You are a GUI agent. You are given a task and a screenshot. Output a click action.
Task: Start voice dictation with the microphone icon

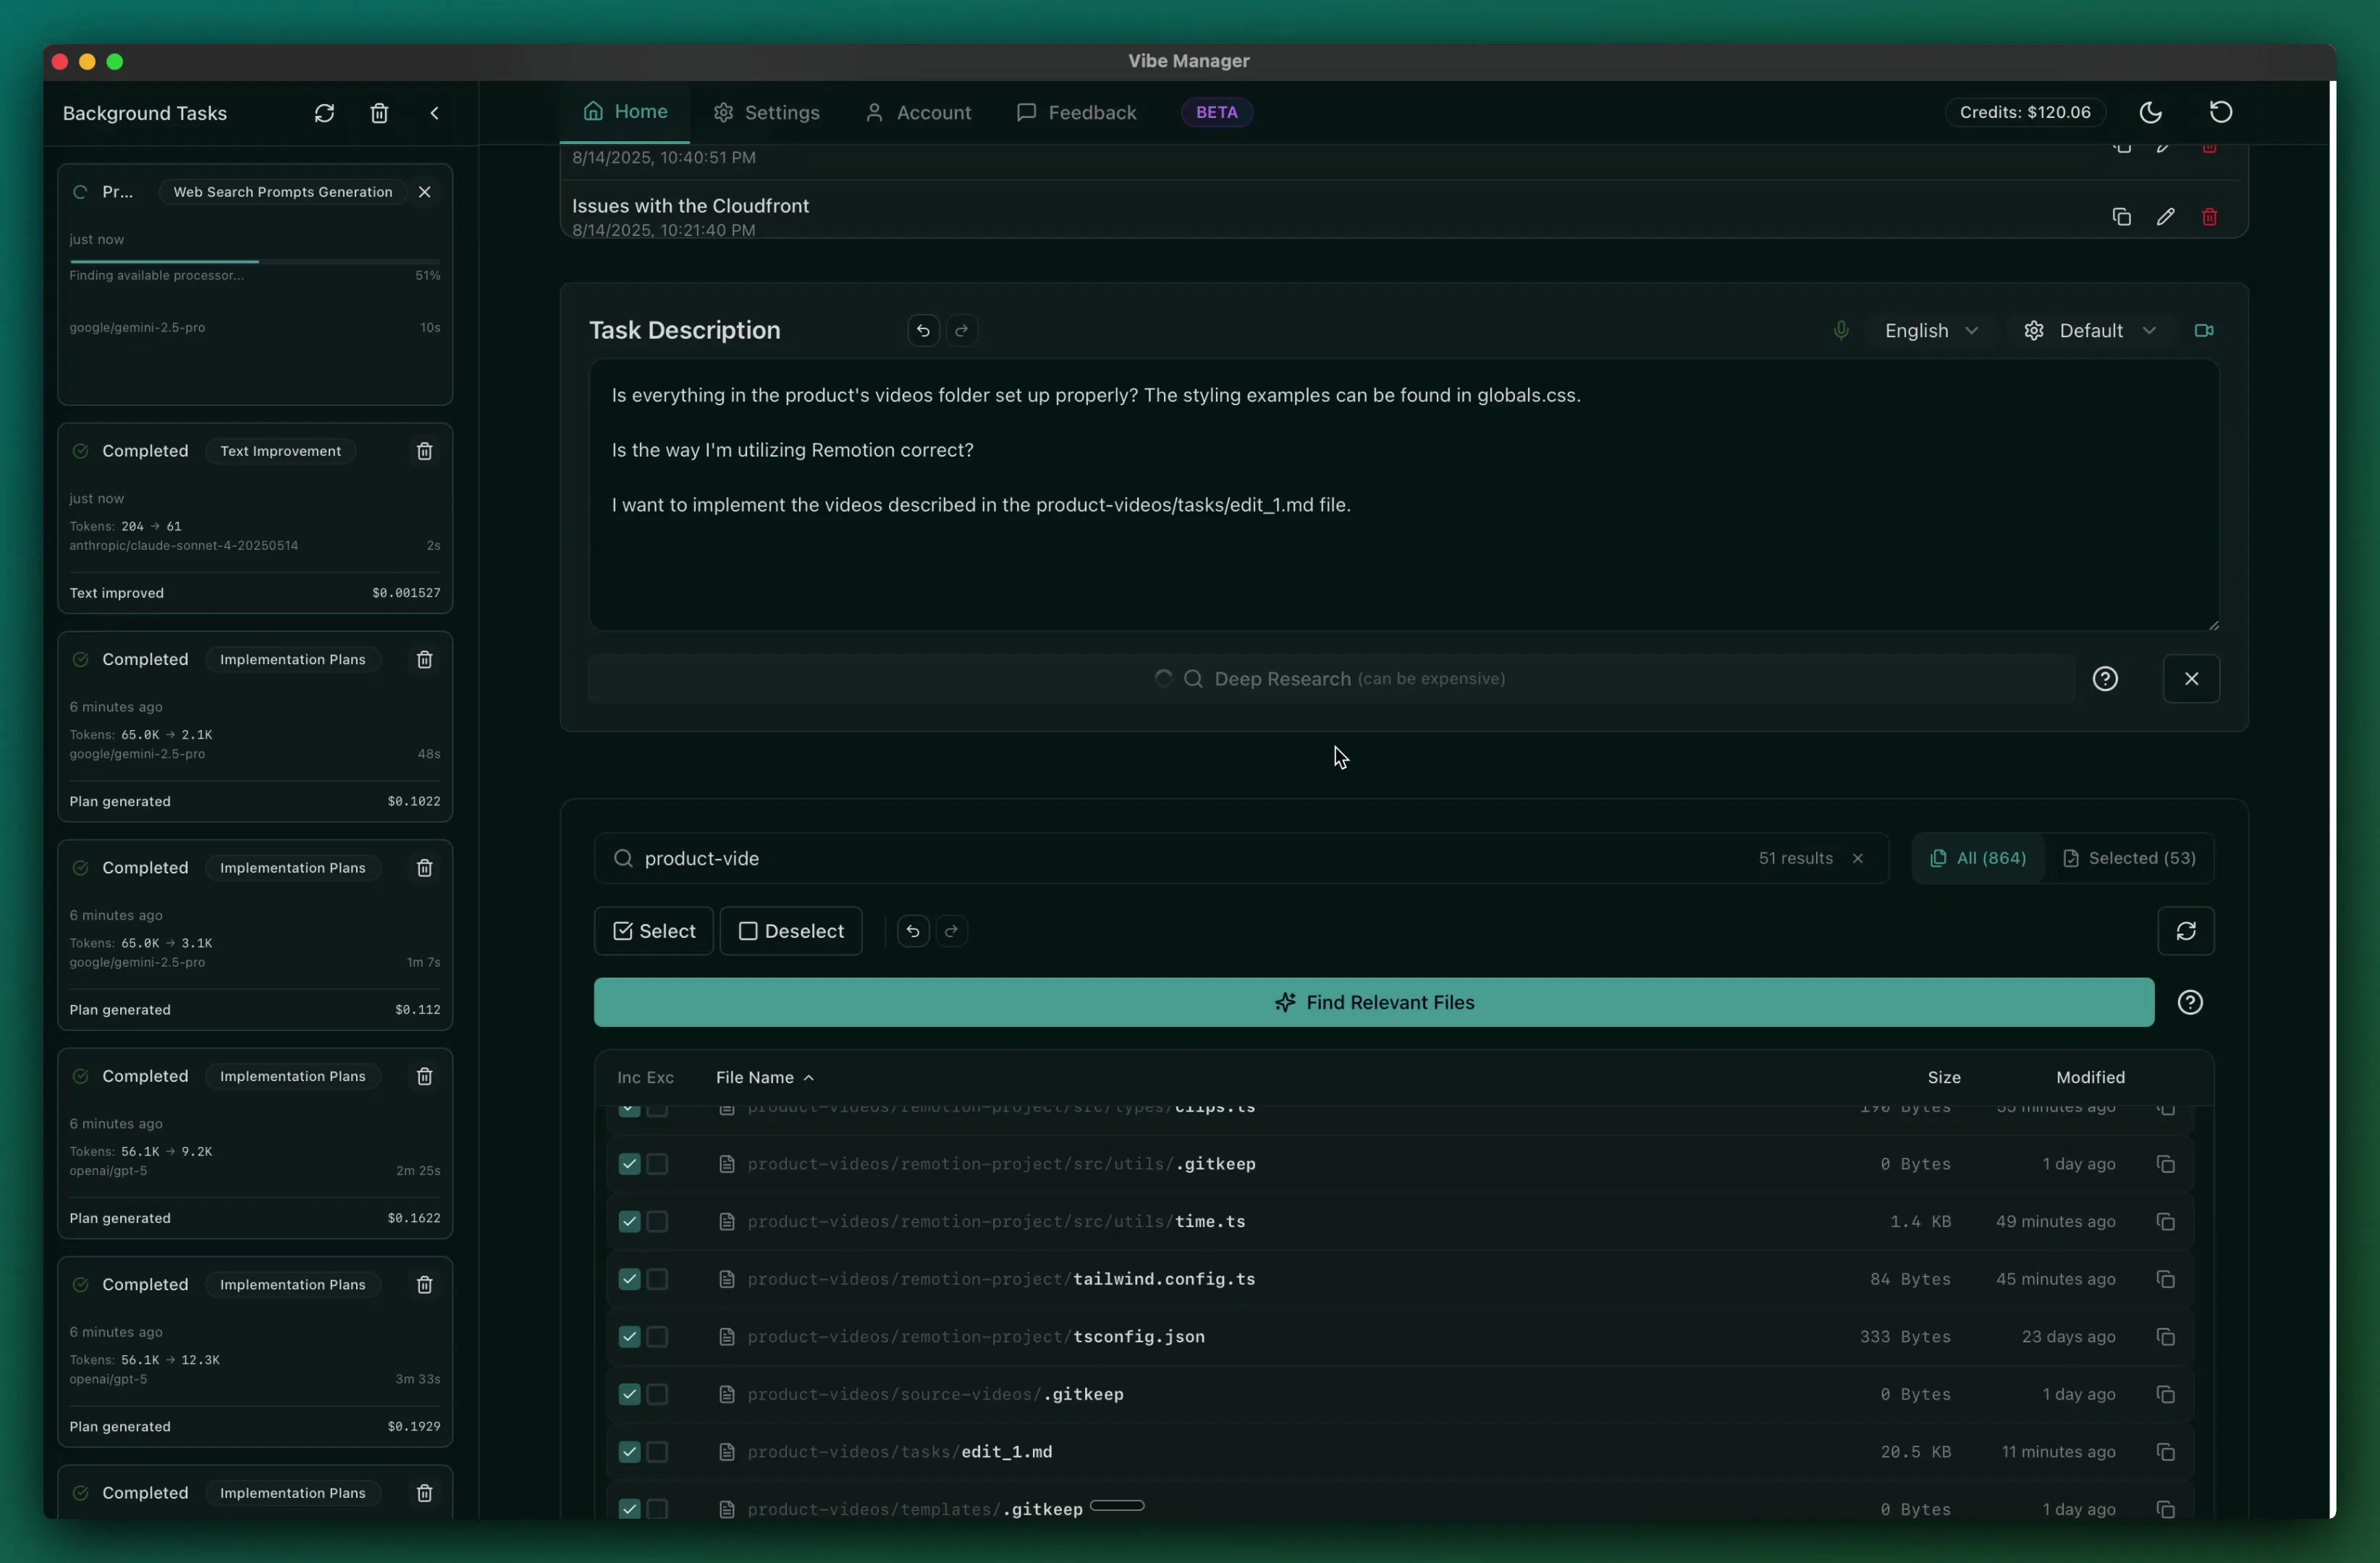click(1841, 331)
